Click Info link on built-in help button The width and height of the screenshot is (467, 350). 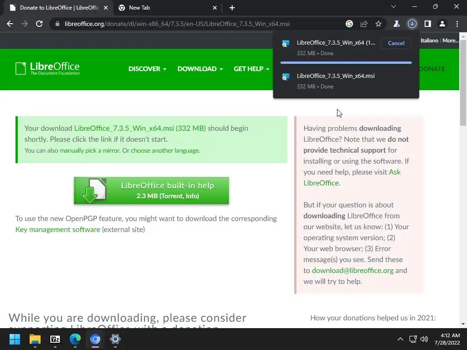pos(192,196)
